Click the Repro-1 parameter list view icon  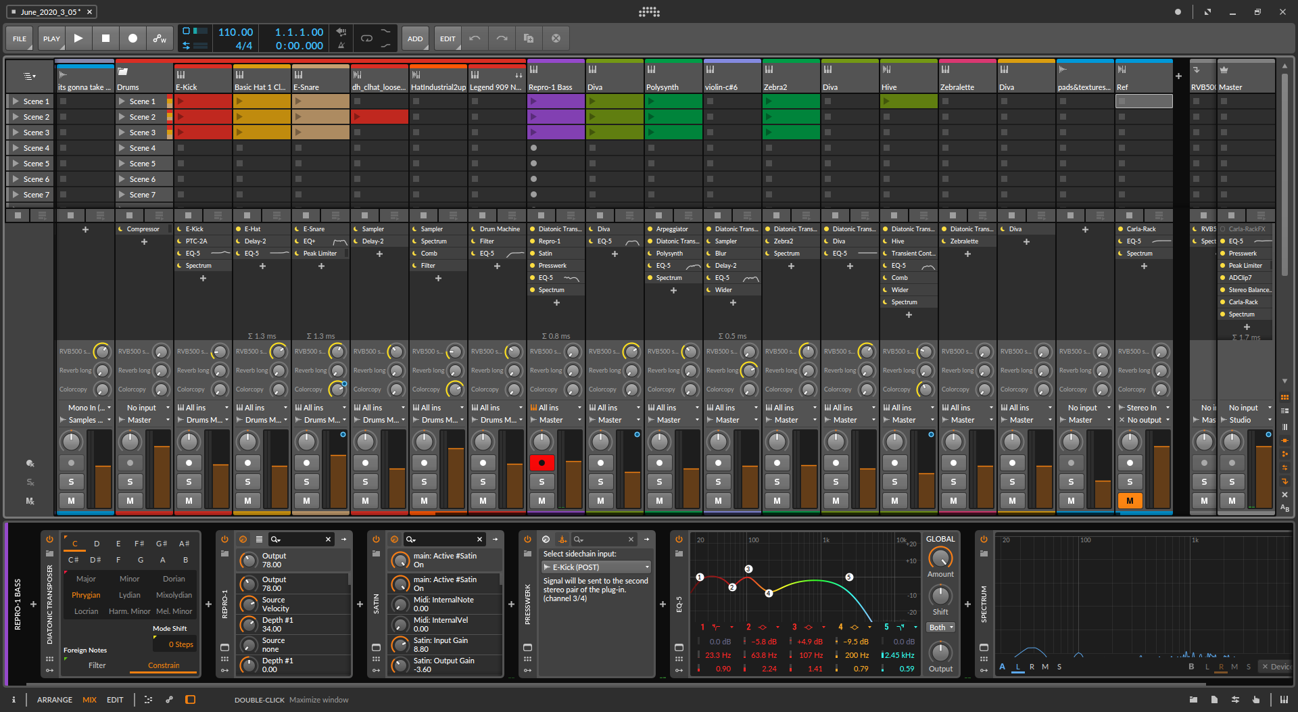259,539
